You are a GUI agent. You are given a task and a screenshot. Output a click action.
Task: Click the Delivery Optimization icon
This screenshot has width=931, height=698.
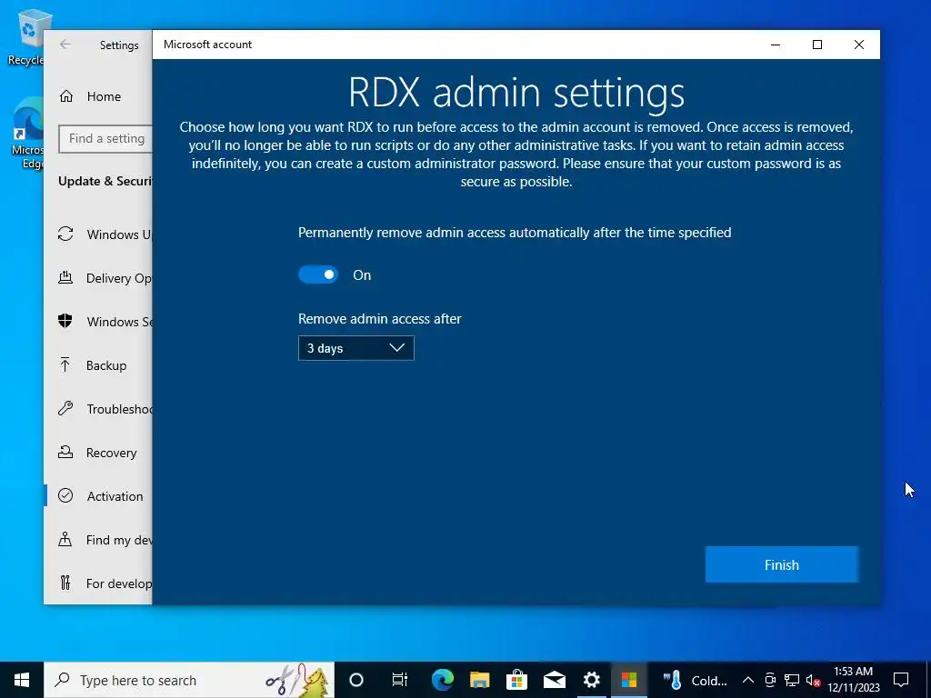(x=65, y=277)
